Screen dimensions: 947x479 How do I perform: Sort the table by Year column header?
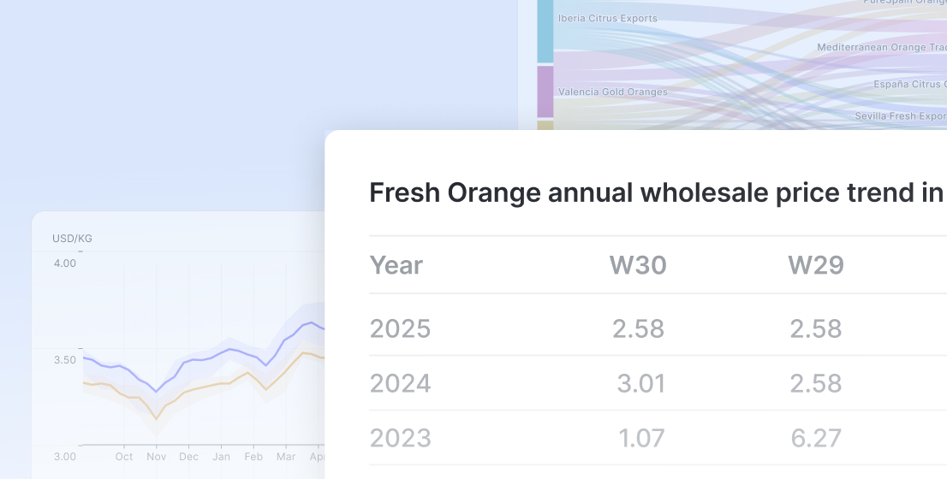[x=396, y=265]
